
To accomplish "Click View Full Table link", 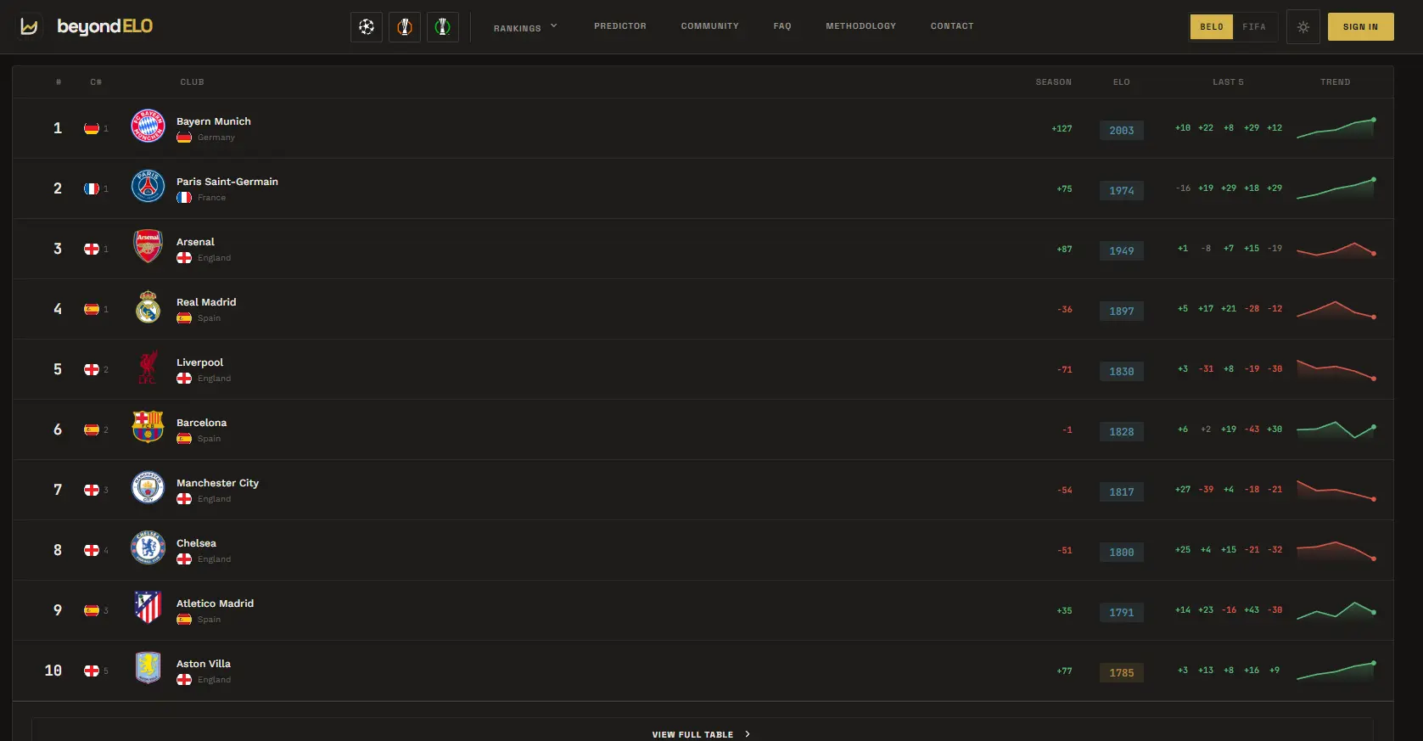I will (701, 734).
